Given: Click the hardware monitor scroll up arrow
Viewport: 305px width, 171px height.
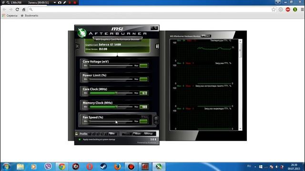Looking at the screenshot, I should [240, 41].
